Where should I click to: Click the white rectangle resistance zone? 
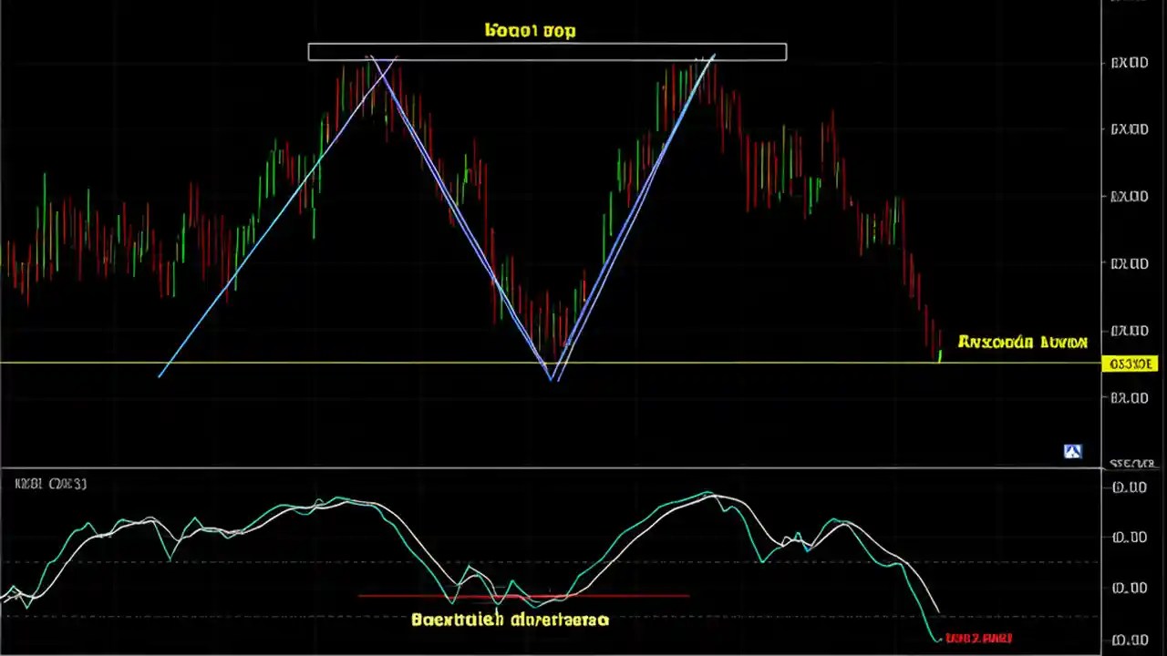tap(547, 51)
